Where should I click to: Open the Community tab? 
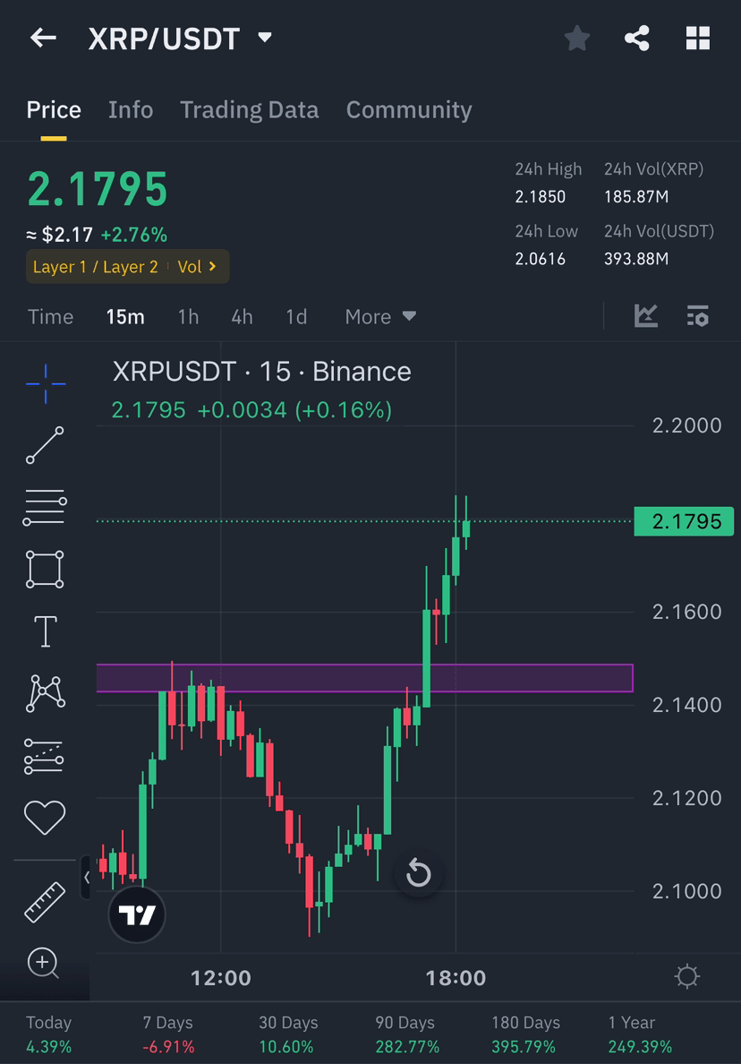point(409,110)
